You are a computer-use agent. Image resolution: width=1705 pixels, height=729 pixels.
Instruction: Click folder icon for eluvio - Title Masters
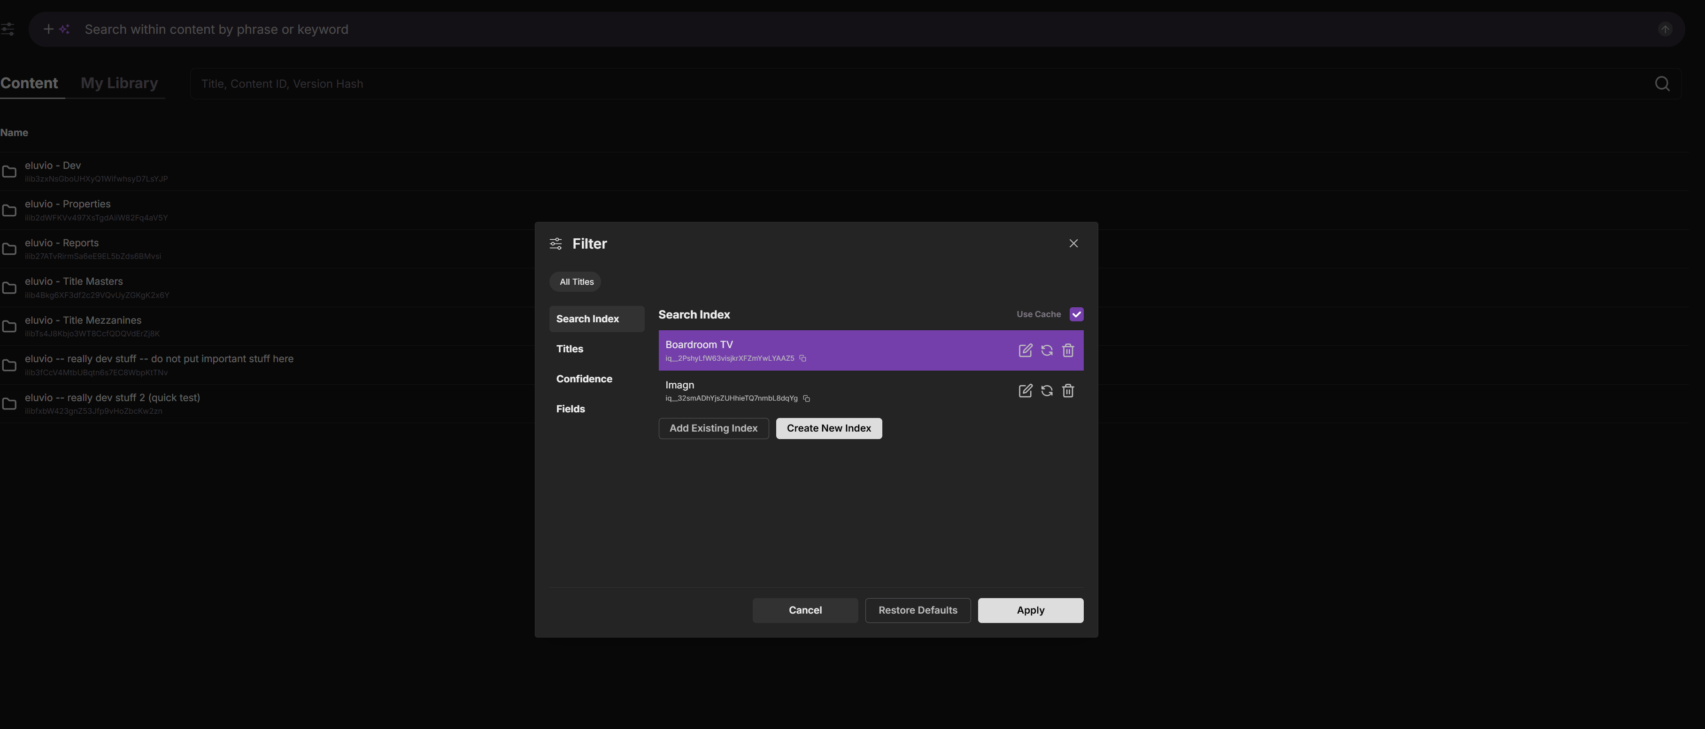(9, 288)
